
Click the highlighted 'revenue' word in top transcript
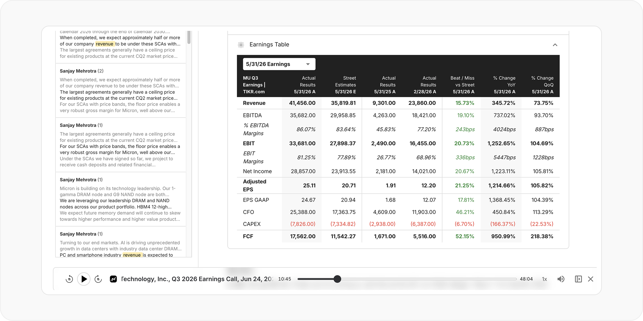coord(104,44)
